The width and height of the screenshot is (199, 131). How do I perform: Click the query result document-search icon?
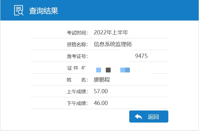click(19, 11)
